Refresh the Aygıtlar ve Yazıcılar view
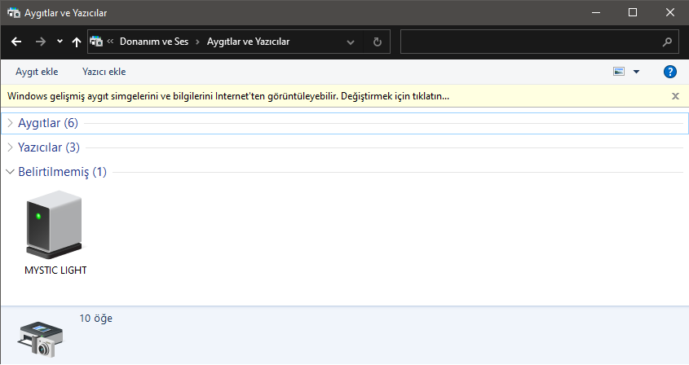 coord(377,42)
